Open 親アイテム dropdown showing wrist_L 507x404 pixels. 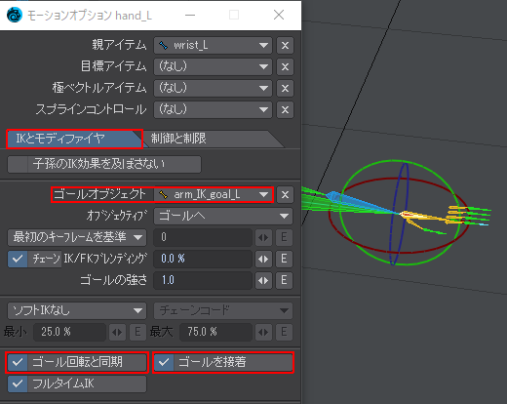tap(213, 45)
